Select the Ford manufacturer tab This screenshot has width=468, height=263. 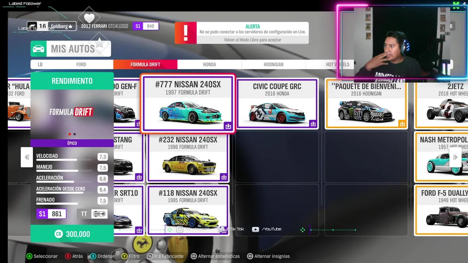[x=81, y=65]
